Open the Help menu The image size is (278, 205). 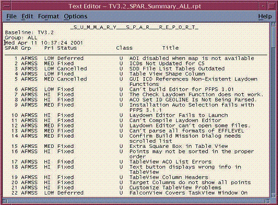(265, 16)
